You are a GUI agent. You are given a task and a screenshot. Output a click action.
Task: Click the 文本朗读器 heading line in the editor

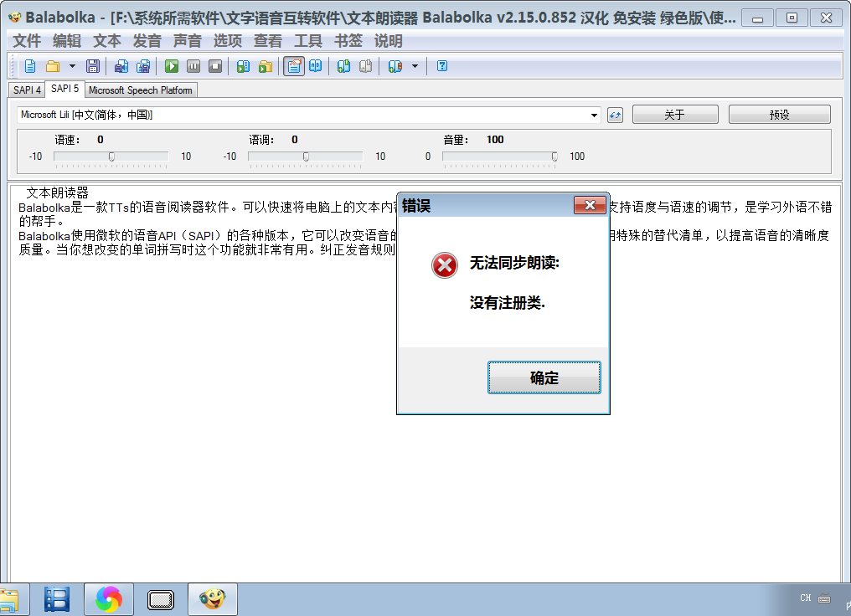click(x=57, y=192)
